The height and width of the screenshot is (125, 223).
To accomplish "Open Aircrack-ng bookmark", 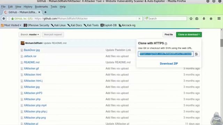I will point(127,25).
